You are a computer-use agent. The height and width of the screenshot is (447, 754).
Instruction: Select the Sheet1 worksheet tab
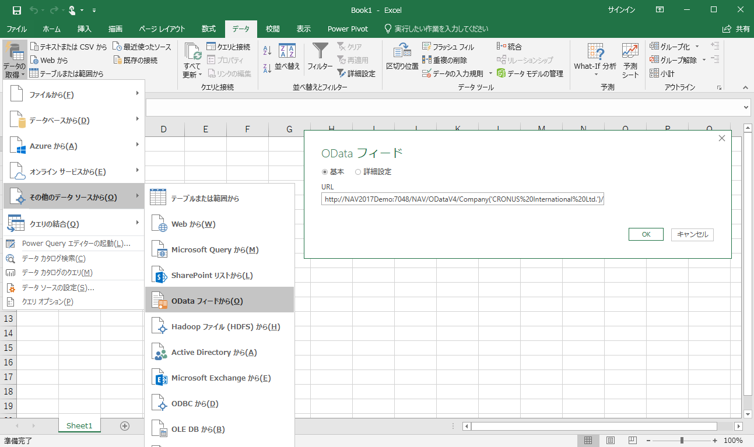coord(79,426)
